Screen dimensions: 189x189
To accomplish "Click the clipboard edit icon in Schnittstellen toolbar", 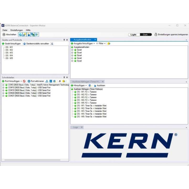I will (x=55, y=81).
